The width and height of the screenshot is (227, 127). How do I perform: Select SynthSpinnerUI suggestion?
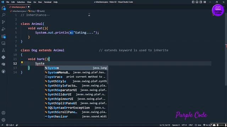pyautogui.click(x=76, y=99)
